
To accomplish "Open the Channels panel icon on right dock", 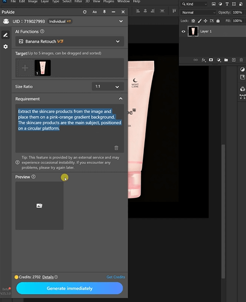I will click(x=242, y=89).
